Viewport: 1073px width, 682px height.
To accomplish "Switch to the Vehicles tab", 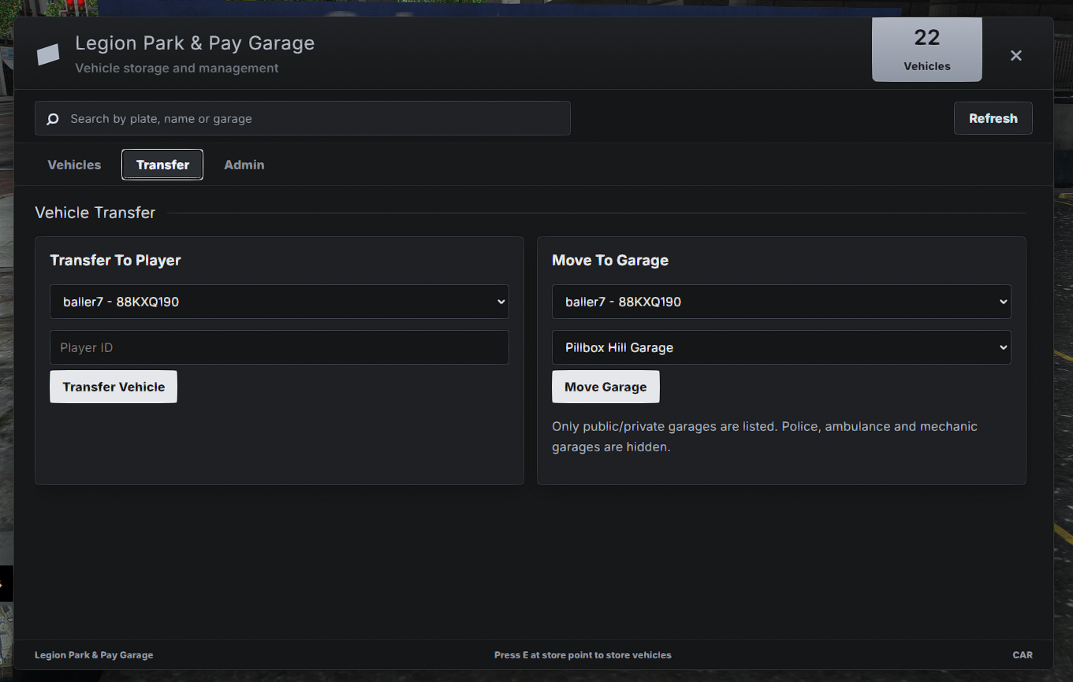I will click(74, 165).
